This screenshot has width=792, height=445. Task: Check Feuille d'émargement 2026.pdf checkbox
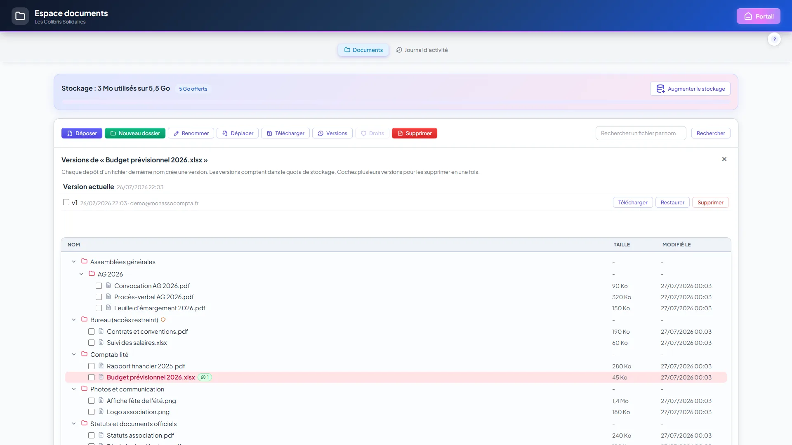tap(99, 308)
